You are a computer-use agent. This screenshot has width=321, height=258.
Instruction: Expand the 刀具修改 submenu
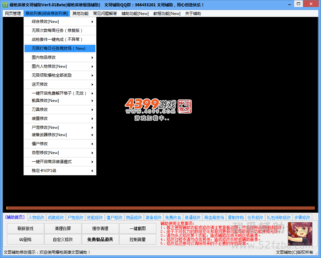pyautogui.click(x=60, y=110)
